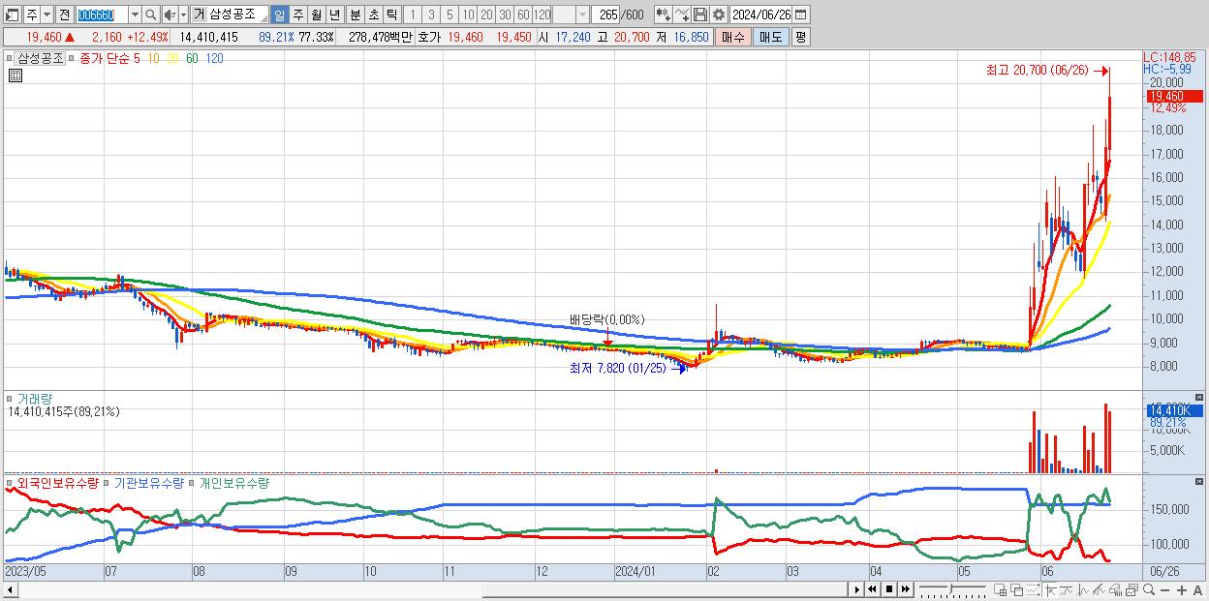The image size is (1209, 601).
Task: Adjust the playback speed slider at bottom
Action: 952,589
